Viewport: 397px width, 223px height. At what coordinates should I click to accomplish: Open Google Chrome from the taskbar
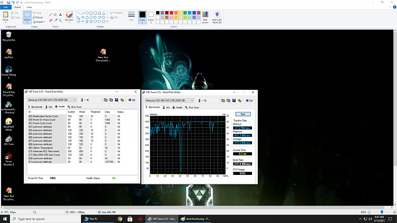(120, 219)
